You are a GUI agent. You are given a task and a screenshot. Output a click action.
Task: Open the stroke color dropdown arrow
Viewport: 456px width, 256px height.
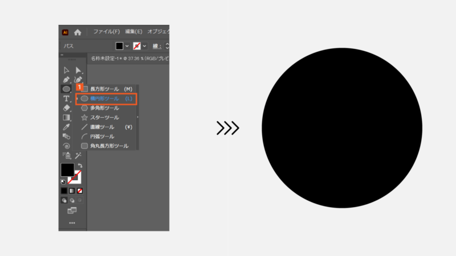click(145, 46)
